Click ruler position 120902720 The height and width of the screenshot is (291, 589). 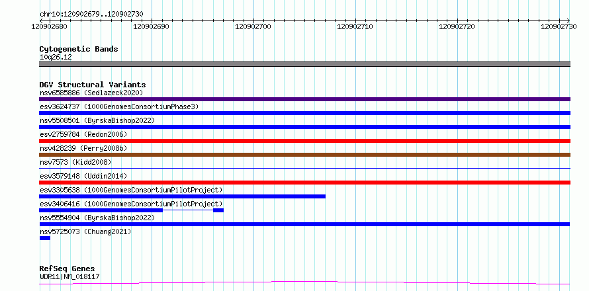(x=457, y=26)
